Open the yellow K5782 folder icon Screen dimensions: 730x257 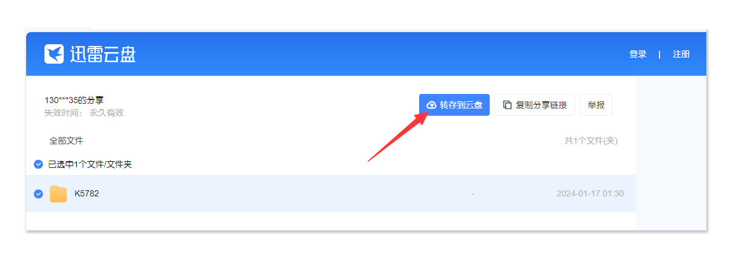[58, 194]
